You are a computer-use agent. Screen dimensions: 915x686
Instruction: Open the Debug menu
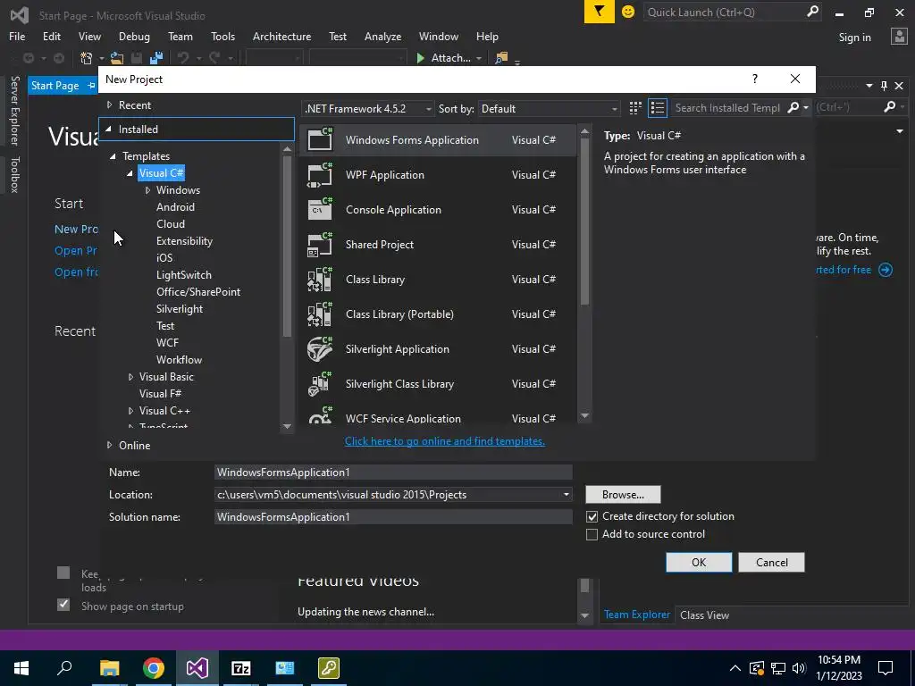tap(134, 36)
